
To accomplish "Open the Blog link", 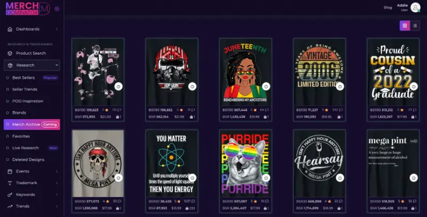I will point(388,7).
